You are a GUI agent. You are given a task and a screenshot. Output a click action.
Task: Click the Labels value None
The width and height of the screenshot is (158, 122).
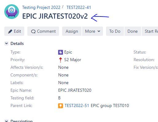tap(63, 83)
